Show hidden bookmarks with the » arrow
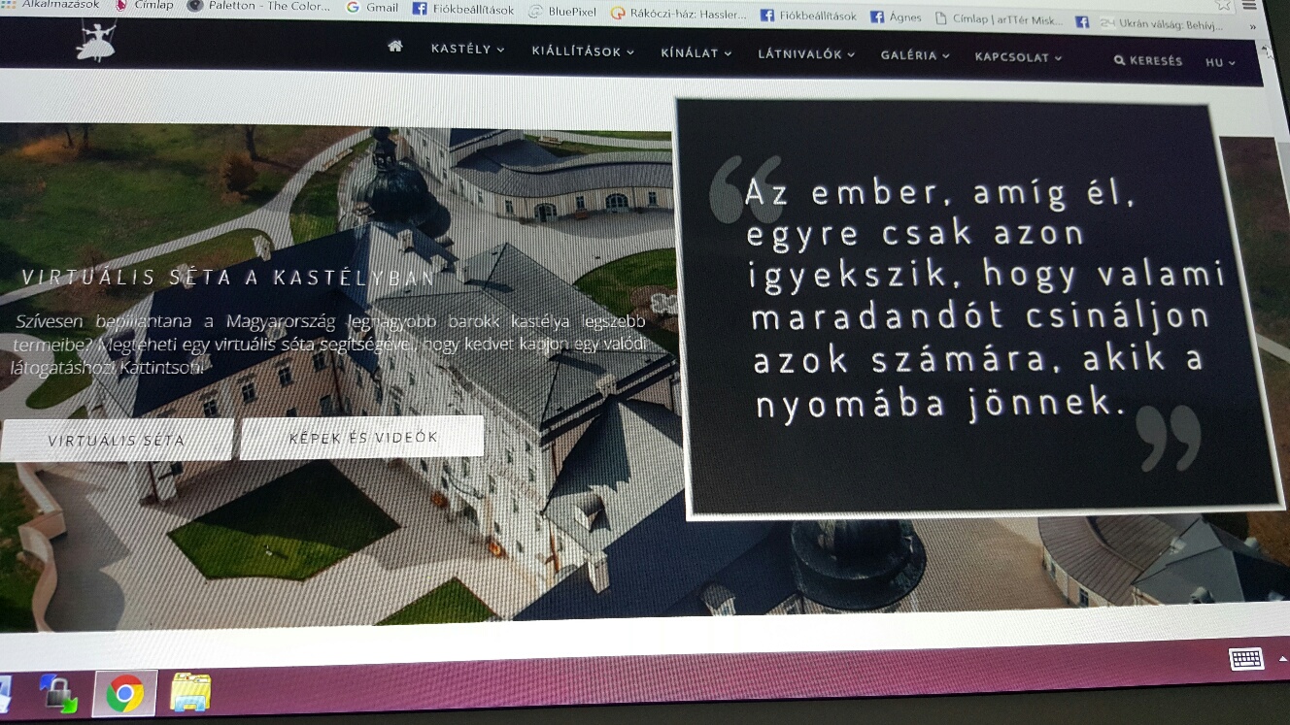Screen dimensions: 1290x725 point(1252,26)
